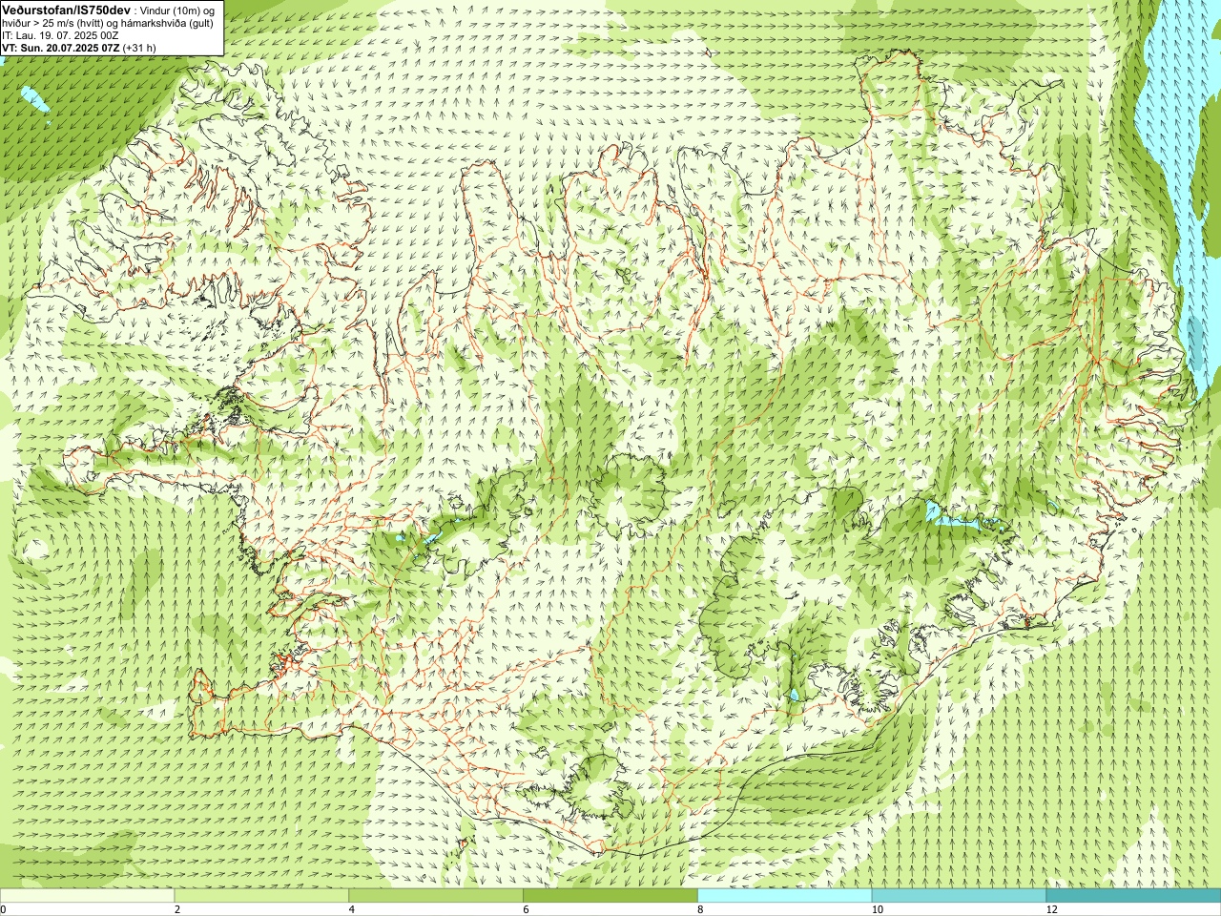This screenshot has width=1221, height=916.
Task: Click the legend label '10'
Action: pyautogui.click(x=877, y=910)
